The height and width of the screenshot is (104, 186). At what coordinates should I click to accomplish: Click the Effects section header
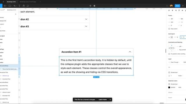(170, 92)
